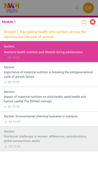Toggle the hamburger menu icon

coord(84,22)
